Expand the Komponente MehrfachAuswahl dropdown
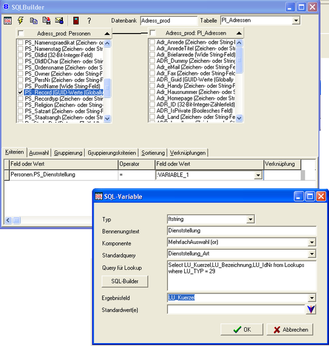The height and width of the screenshot is (346, 329). click(312, 242)
